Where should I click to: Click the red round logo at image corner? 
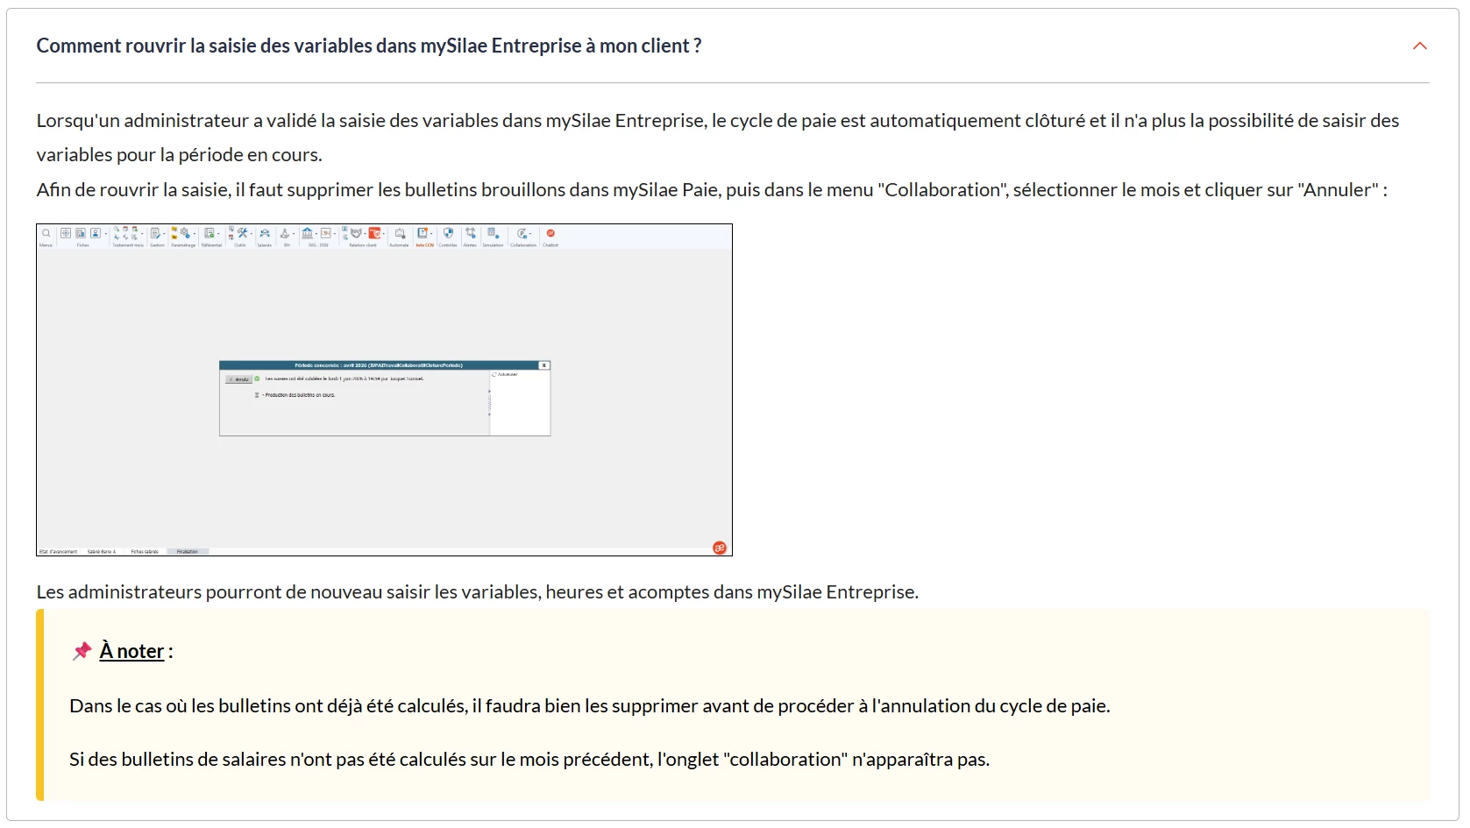(x=720, y=548)
